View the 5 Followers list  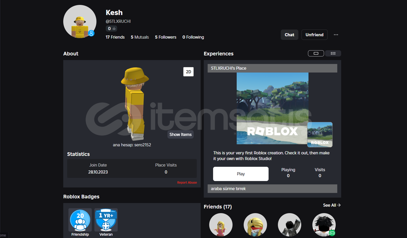[x=166, y=37]
